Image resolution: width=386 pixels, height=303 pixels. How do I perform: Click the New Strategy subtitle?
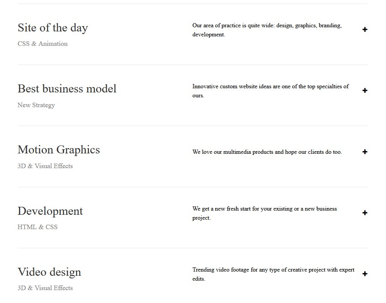pos(36,105)
